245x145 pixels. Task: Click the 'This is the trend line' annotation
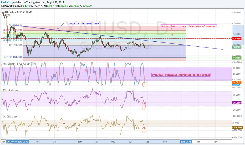84,23
